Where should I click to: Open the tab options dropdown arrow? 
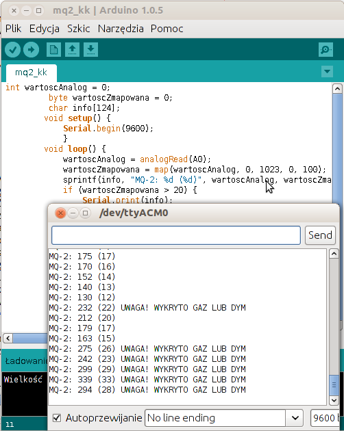pos(327,71)
